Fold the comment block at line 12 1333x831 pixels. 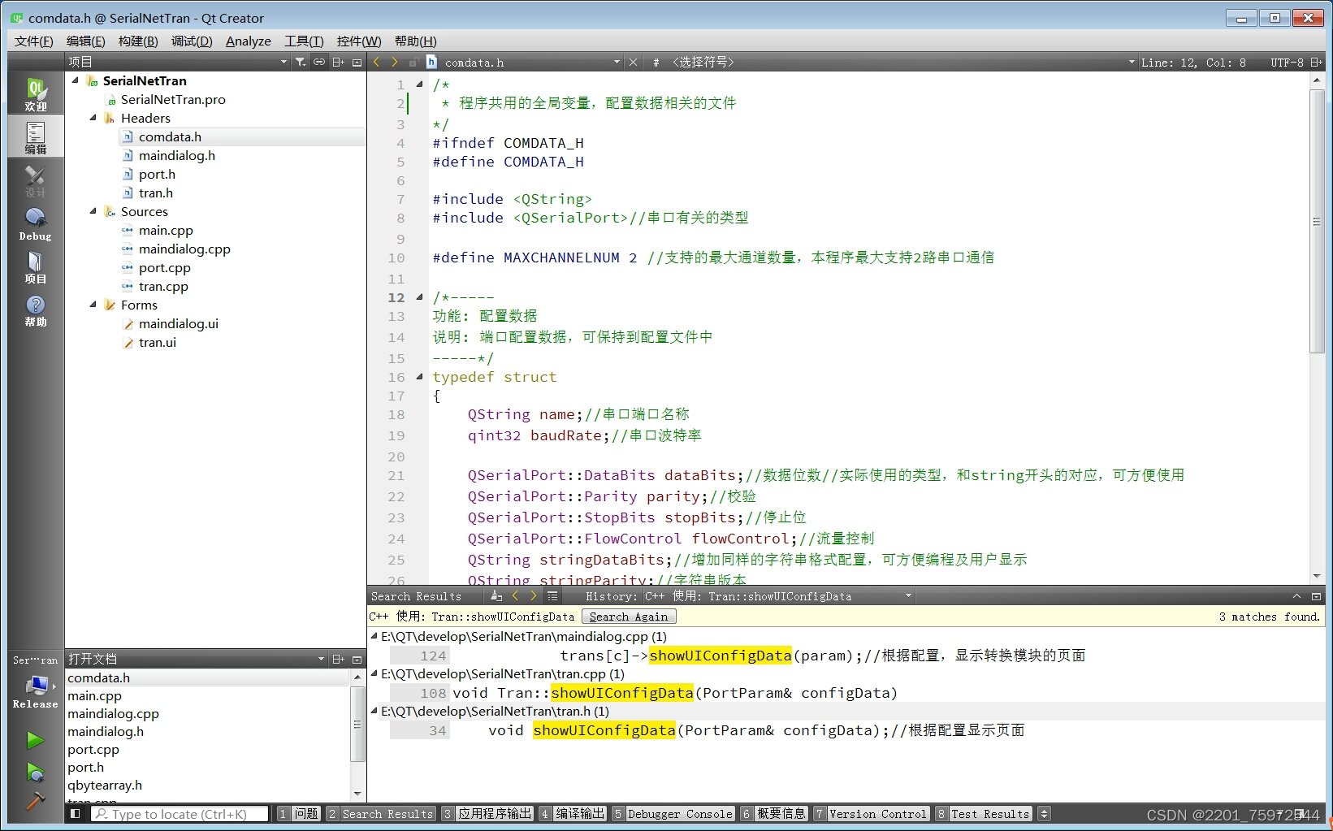point(419,297)
